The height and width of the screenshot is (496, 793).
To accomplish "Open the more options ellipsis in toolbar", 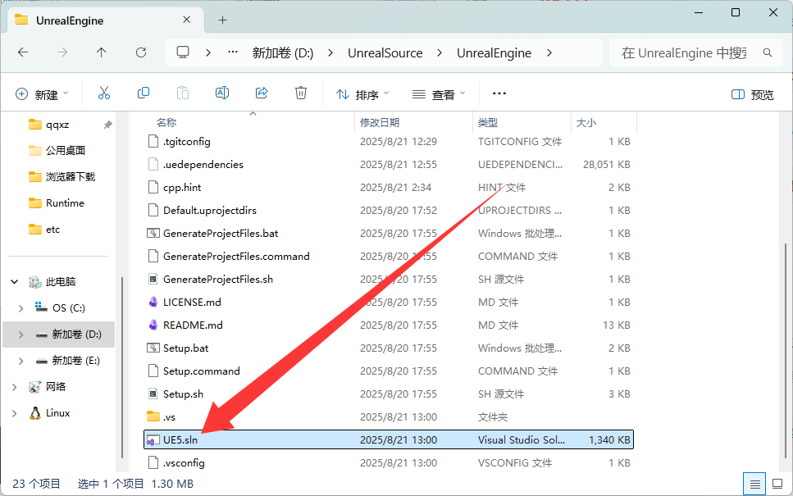I will (x=499, y=93).
